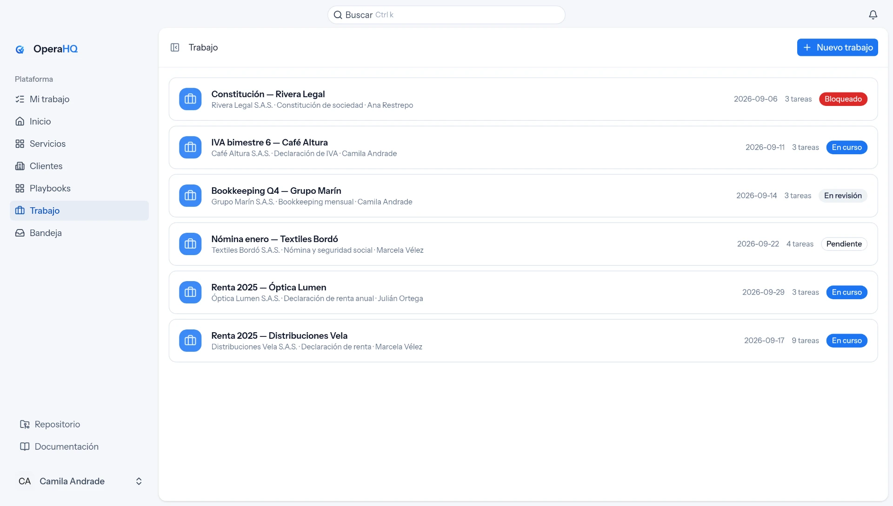The image size is (893, 506).
Task: Click briefcase icon of Renta 2025 — Distribuciones Vela
Action: (x=190, y=341)
